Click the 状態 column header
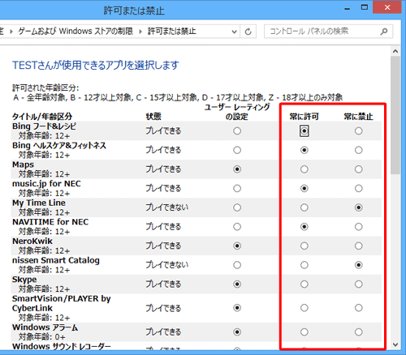Viewport: 406px width, 355px height. 153,117
